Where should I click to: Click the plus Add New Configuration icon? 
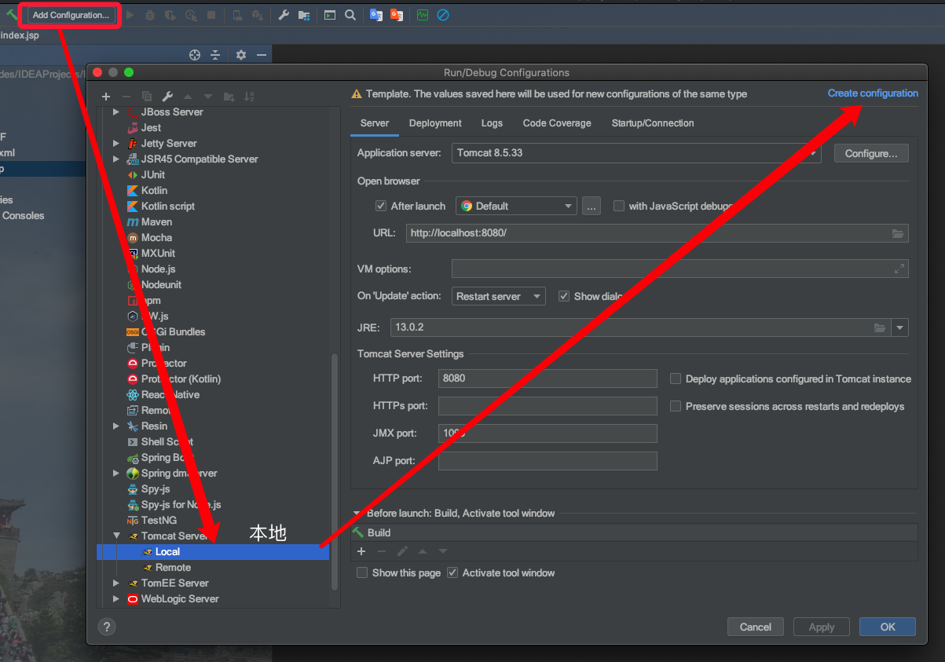pos(106,97)
